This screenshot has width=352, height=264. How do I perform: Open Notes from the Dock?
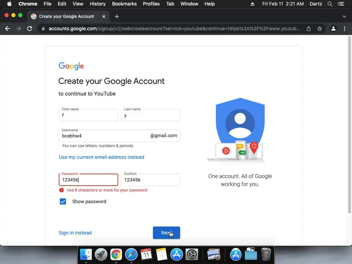tap(161, 255)
